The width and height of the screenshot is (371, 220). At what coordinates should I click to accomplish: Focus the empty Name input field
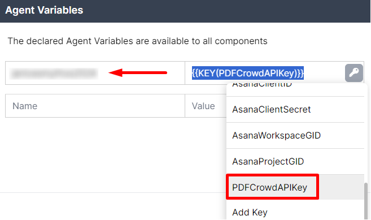95,106
